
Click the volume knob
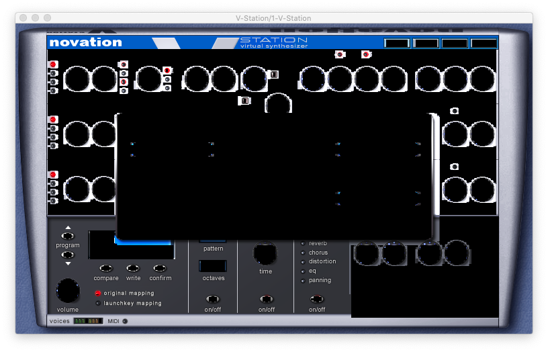tap(68, 290)
